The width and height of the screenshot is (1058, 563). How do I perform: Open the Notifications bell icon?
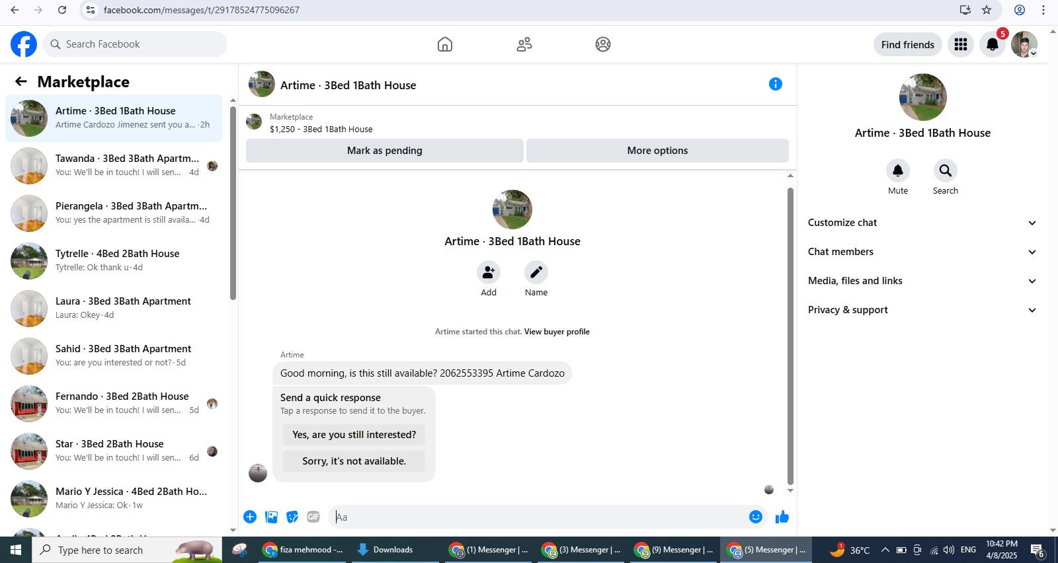pyautogui.click(x=993, y=44)
